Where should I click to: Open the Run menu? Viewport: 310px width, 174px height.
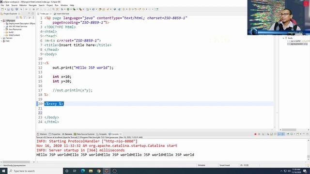coord(57,5)
